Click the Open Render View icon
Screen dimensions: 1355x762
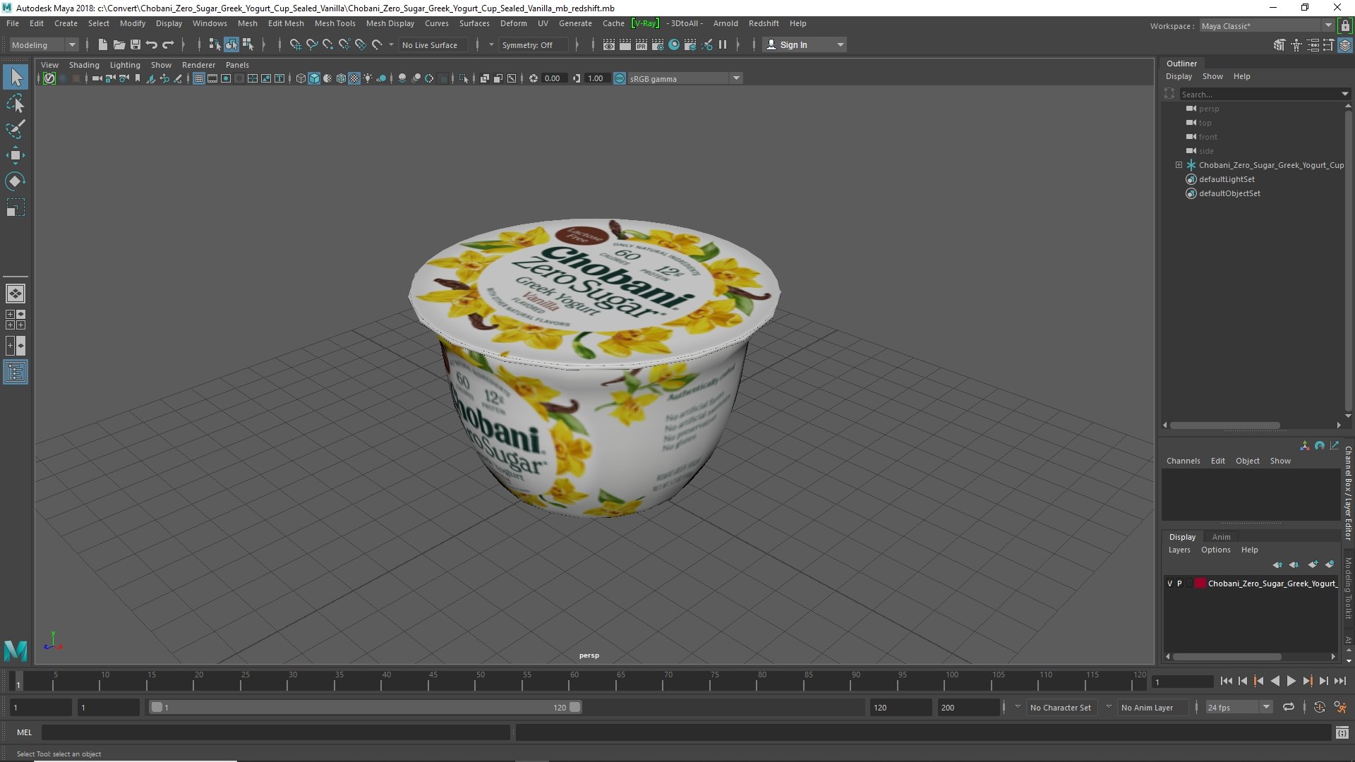609,44
